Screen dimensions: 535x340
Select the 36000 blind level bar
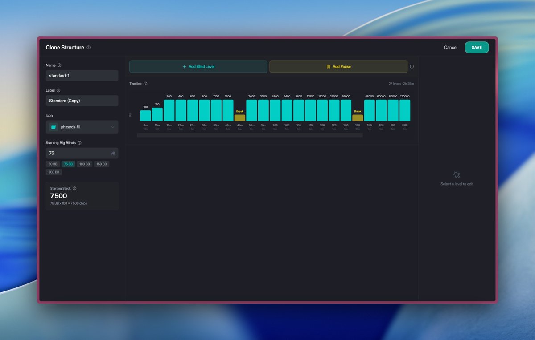pos(346,110)
